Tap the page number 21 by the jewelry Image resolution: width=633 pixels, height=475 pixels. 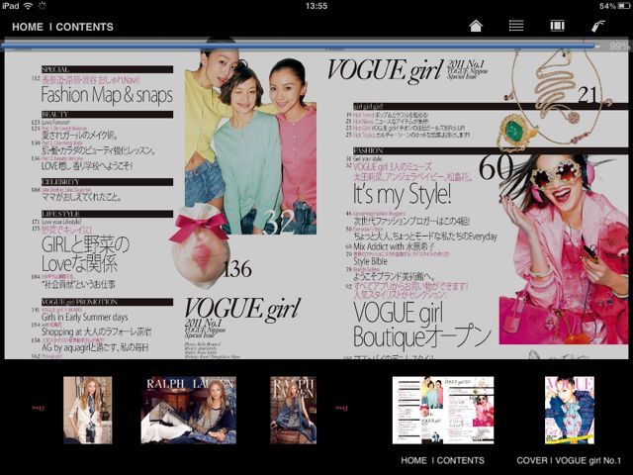pos(588,95)
